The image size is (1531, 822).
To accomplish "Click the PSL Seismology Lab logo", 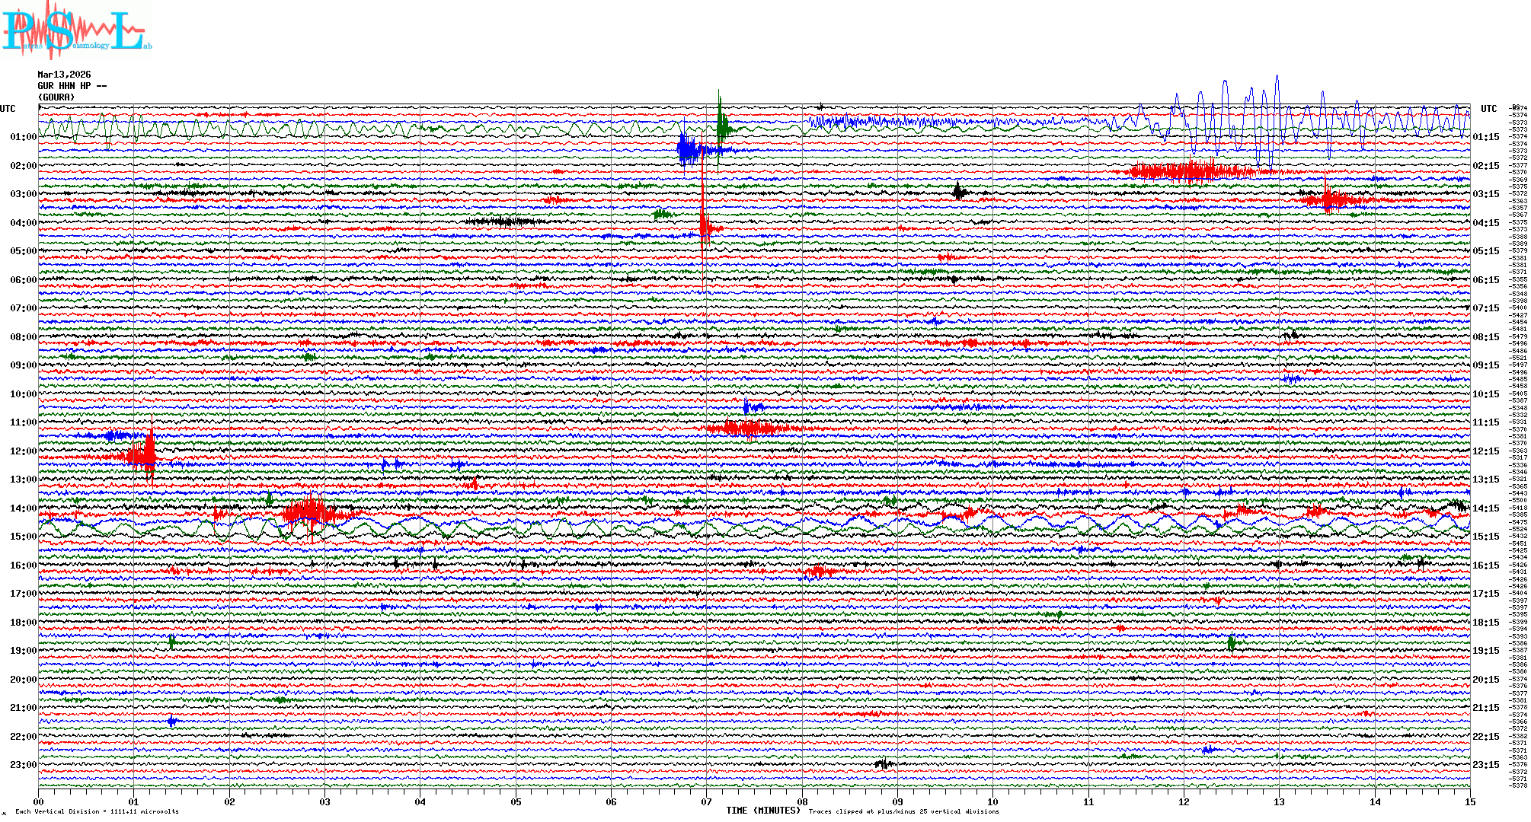I will pos(76,30).
